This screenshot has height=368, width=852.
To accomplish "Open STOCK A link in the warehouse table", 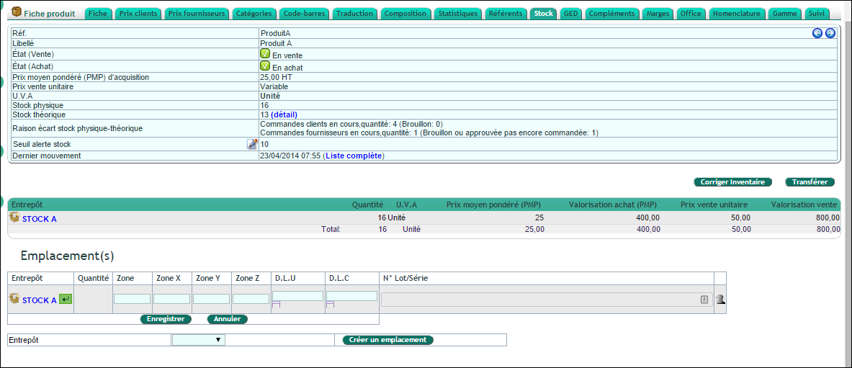I will [39, 219].
